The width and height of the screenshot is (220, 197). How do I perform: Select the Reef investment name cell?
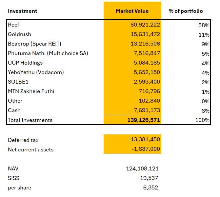pyautogui.click(x=13, y=25)
